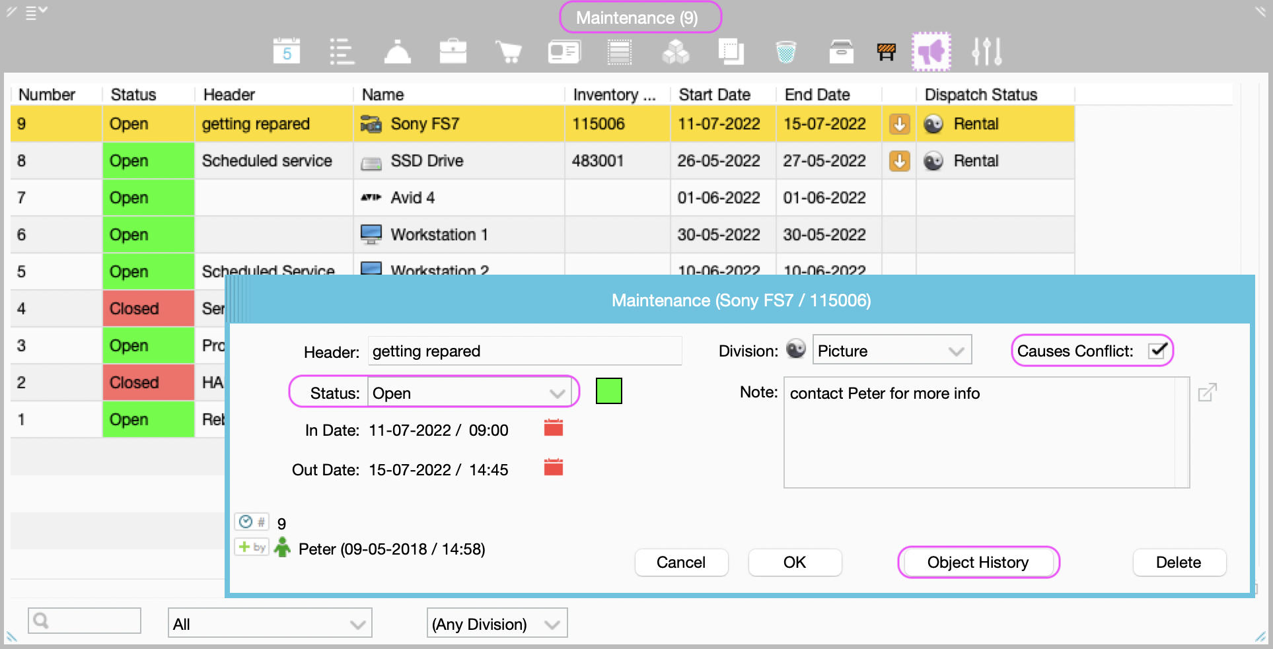Click the construction barrier toolbar icon
The width and height of the screenshot is (1273, 649).
click(x=887, y=51)
